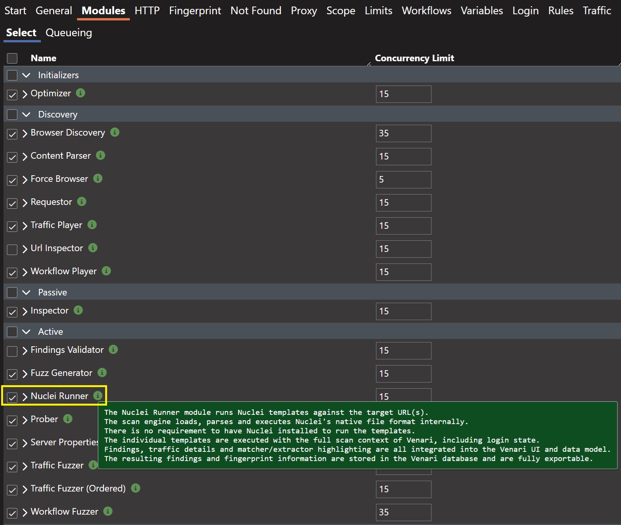Show info for Traffic Player module
The image size is (621, 525).
[92, 225]
